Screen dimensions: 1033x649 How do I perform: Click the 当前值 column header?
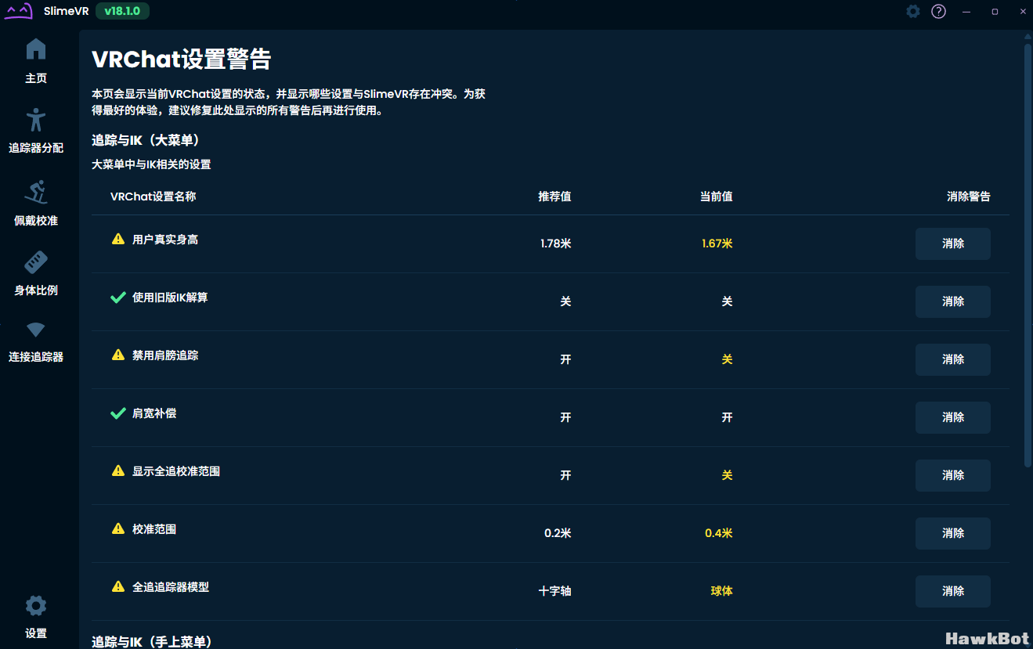pos(717,197)
